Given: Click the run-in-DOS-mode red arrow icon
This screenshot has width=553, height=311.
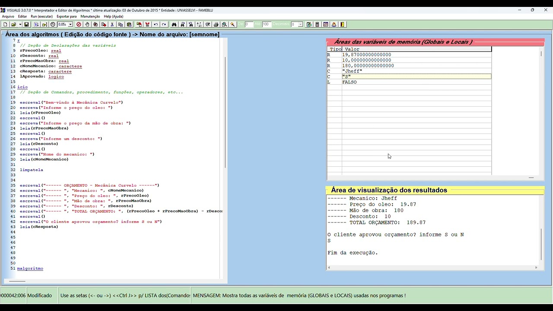Looking at the screenshot, I should pos(104,25).
